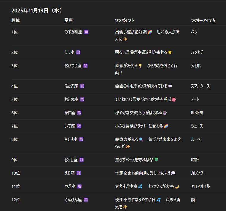Image resolution: width=226 pixels, height=211 pixels.
Task: Click the ラッキーアイテム column header
Action: [203, 20]
